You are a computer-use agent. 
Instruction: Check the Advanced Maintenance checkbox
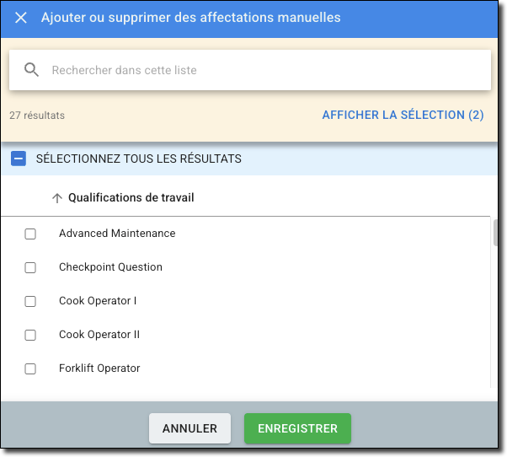coord(30,234)
